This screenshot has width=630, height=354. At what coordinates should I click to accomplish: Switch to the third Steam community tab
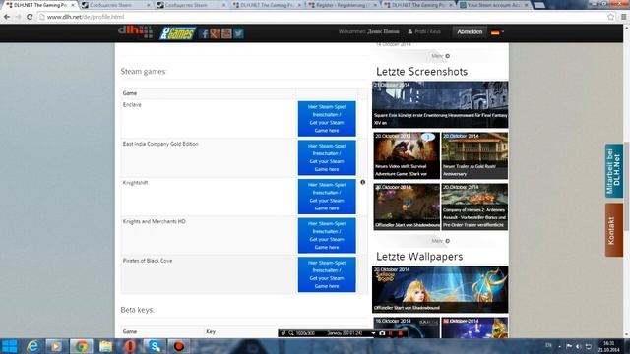[191, 5]
